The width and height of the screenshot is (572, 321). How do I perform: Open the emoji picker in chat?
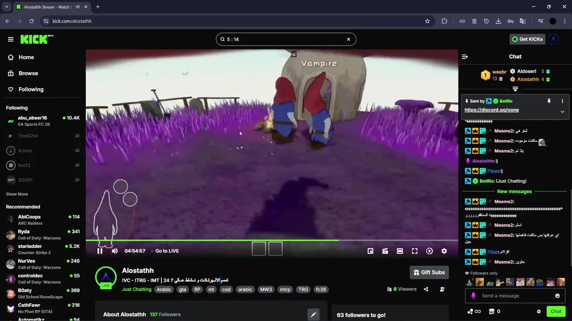557,296
